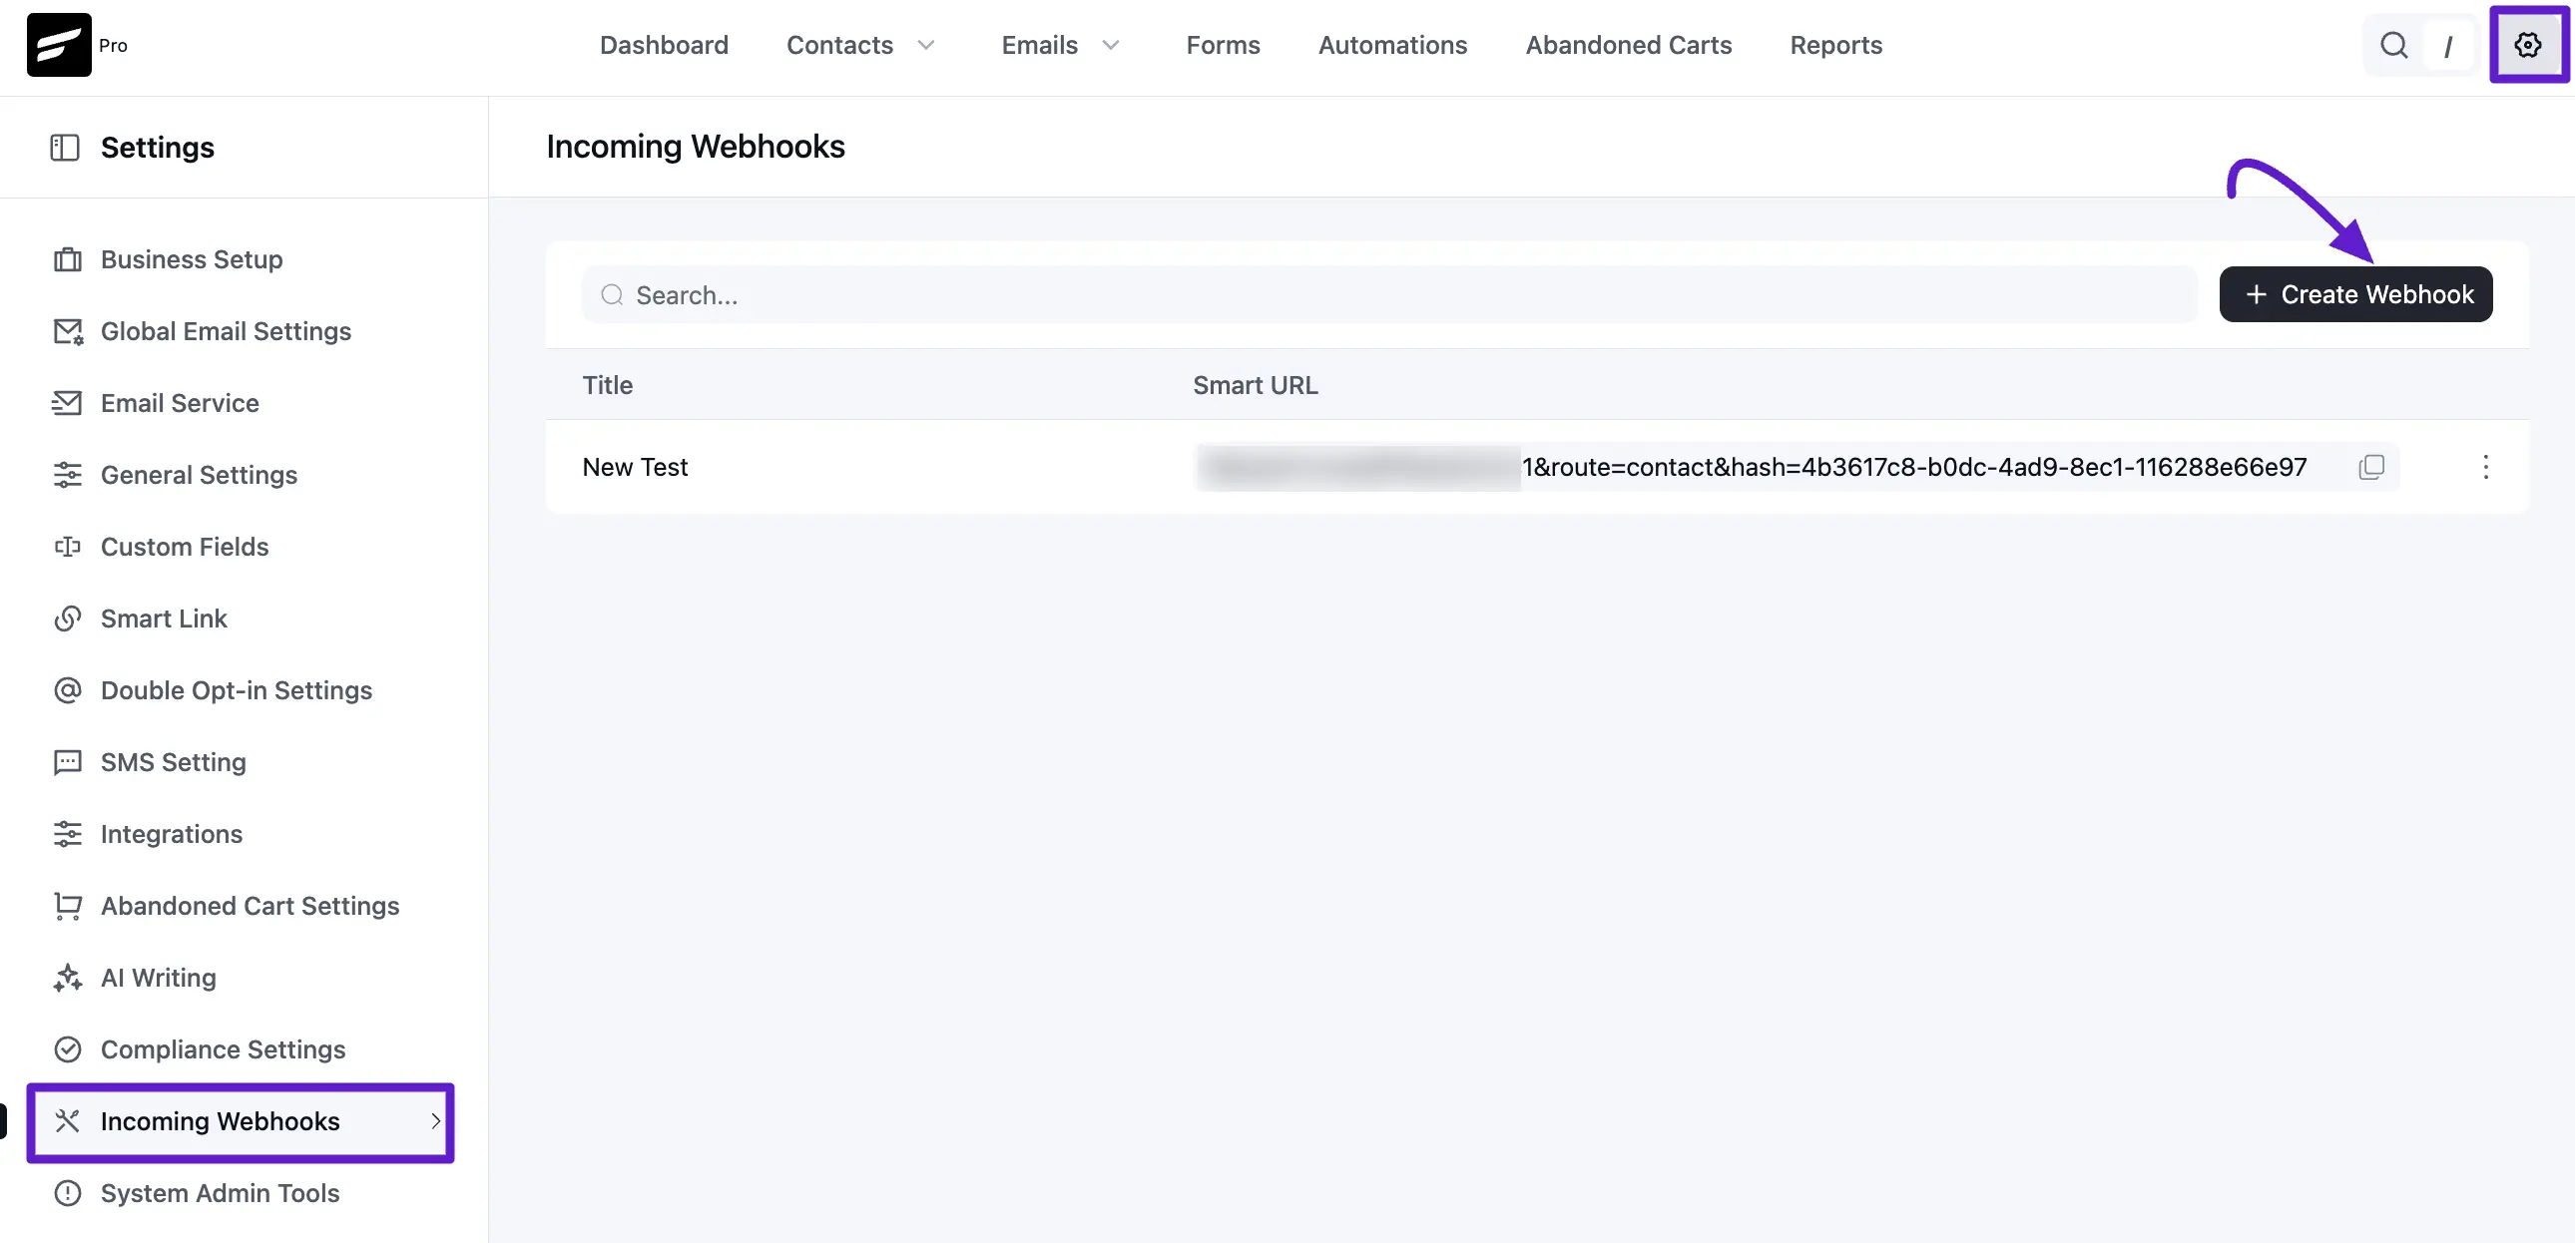Open General Settings

pyautogui.click(x=199, y=475)
